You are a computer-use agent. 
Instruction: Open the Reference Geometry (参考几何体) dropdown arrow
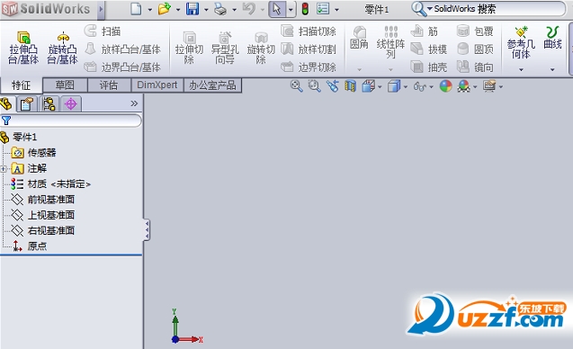click(521, 69)
